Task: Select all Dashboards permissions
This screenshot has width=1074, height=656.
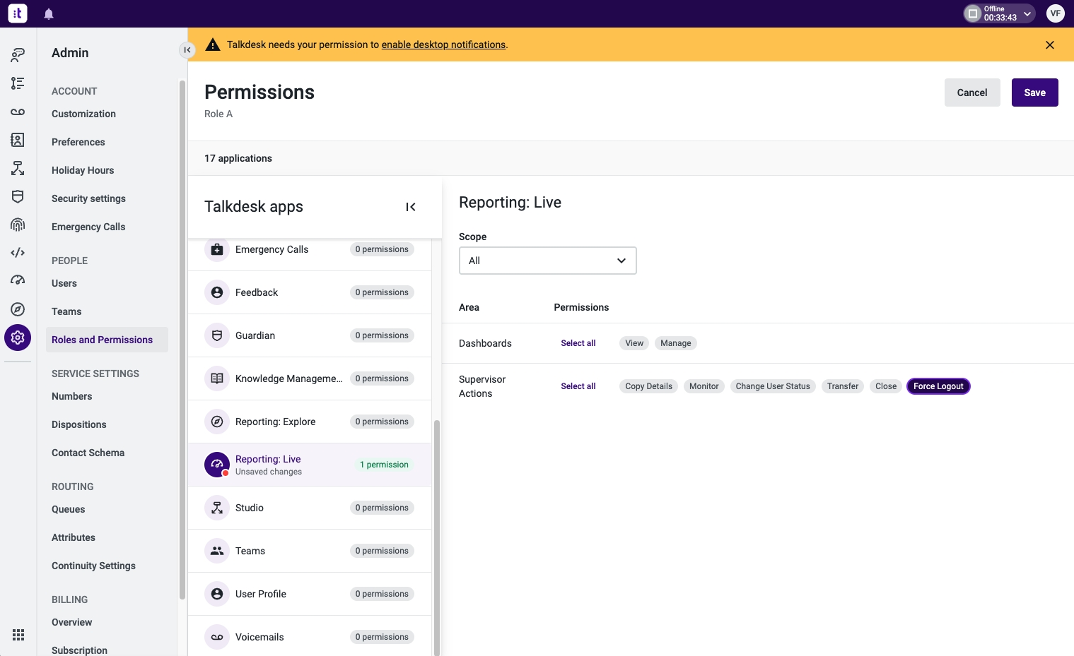Action: [578, 343]
